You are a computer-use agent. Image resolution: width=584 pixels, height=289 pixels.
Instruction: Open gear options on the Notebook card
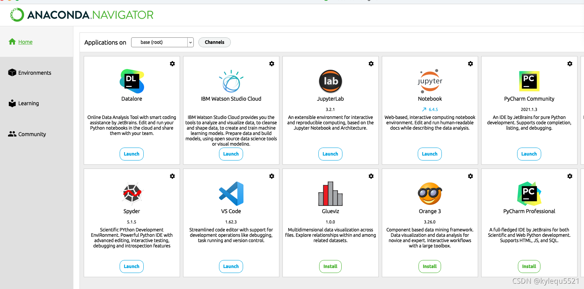coord(470,64)
